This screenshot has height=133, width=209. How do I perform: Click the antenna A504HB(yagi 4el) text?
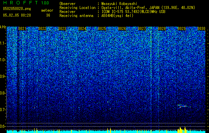[117, 16]
